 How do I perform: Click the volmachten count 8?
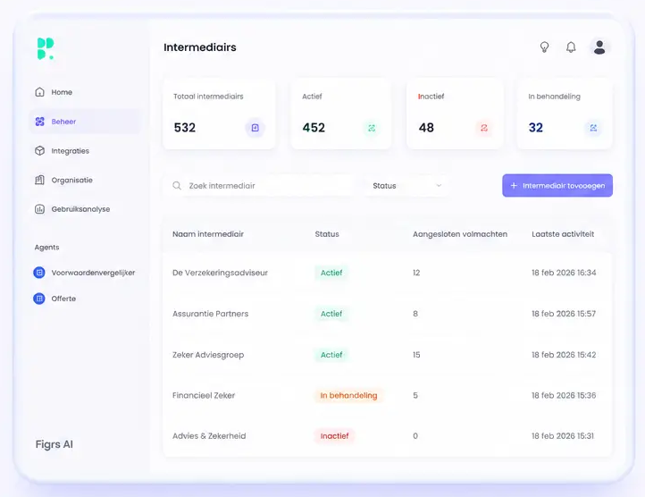415,314
